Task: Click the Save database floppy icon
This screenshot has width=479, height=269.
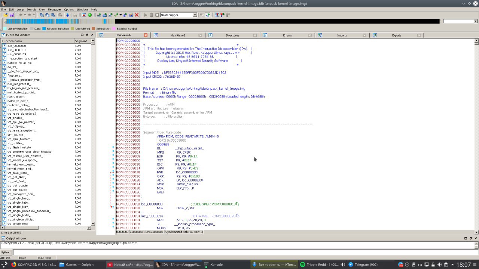Action: pos(12,15)
